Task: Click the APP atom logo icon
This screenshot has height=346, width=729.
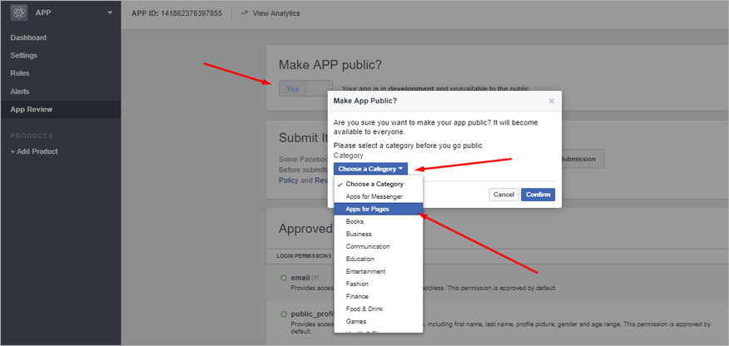Action: (18, 13)
